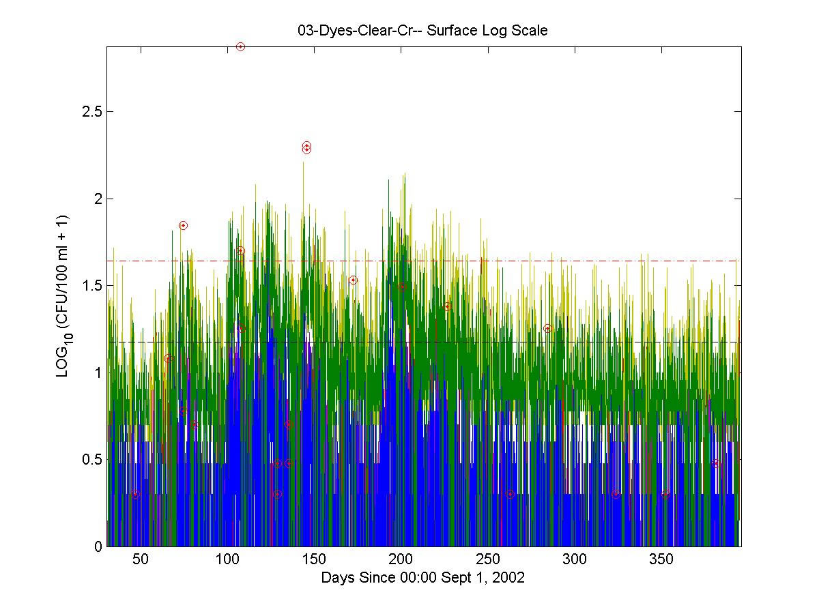This screenshot has height=614, width=819.
Task: Click the "200" x-axis tick label
Action: click(x=401, y=560)
